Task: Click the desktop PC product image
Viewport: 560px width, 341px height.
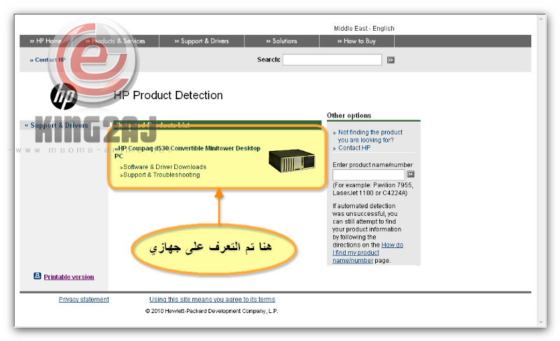Action: coord(293,159)
